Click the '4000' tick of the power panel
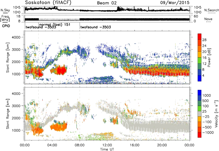Screen dimensions: 219x151 pos(16,37)
